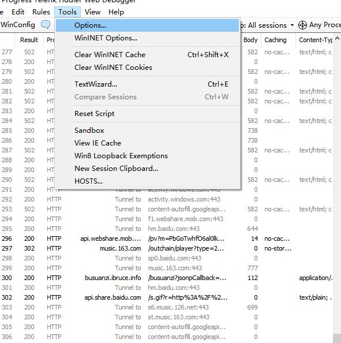Select Clear WinINET Cookies
The width and height of the screenshot is (341, 343).
pos(148,68)
